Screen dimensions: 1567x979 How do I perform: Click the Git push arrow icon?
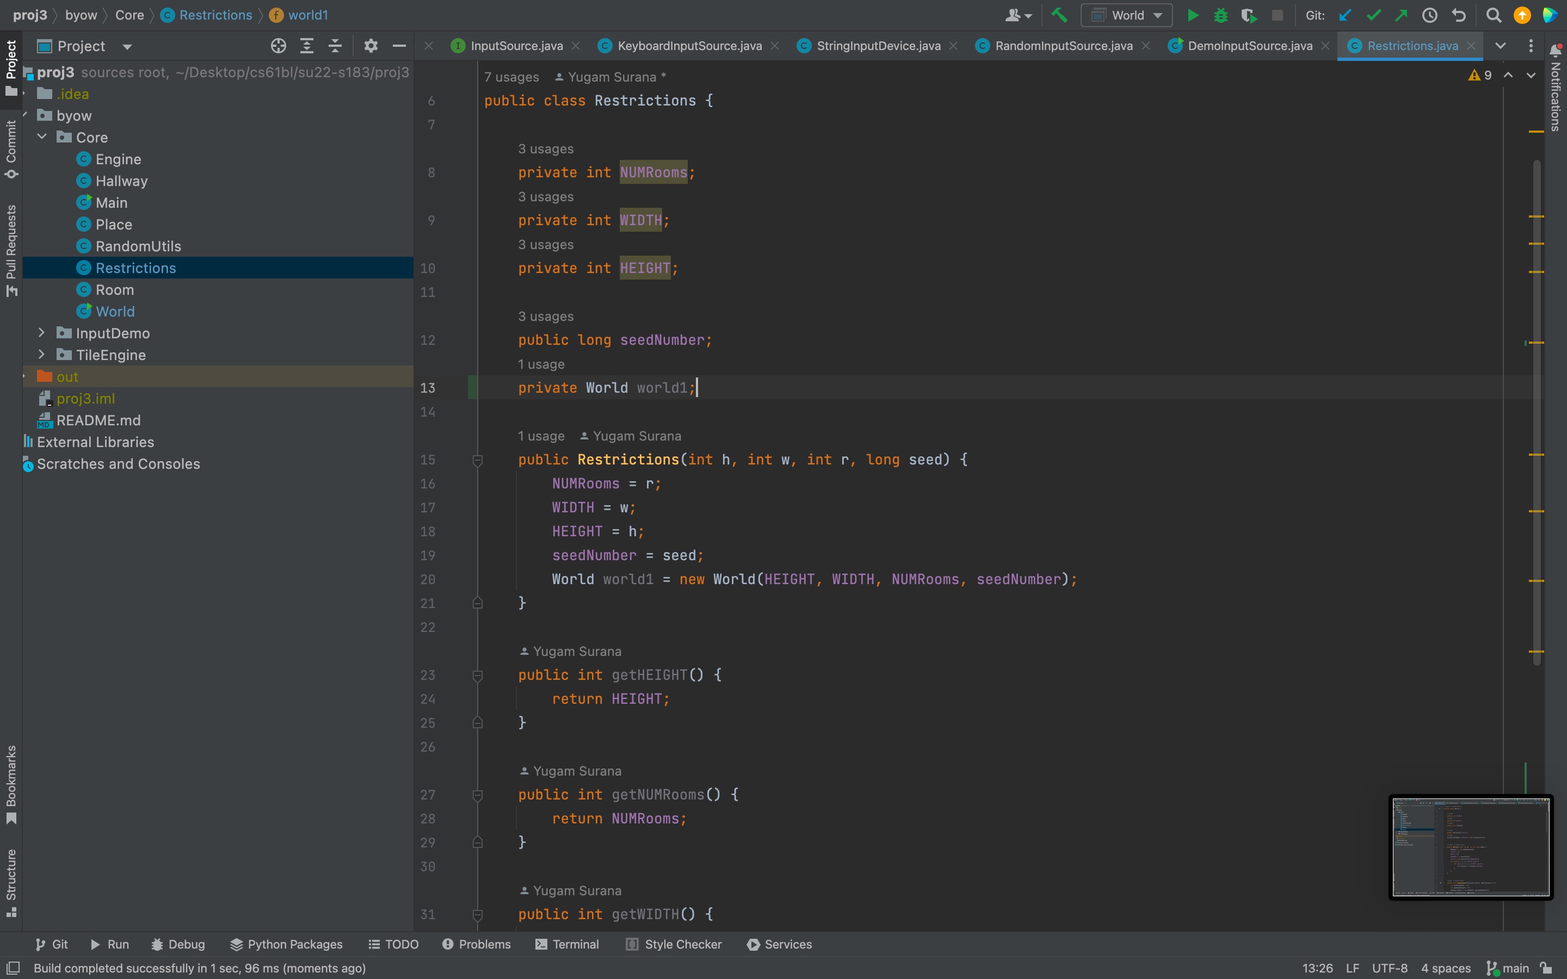[x=1401, y=16]
